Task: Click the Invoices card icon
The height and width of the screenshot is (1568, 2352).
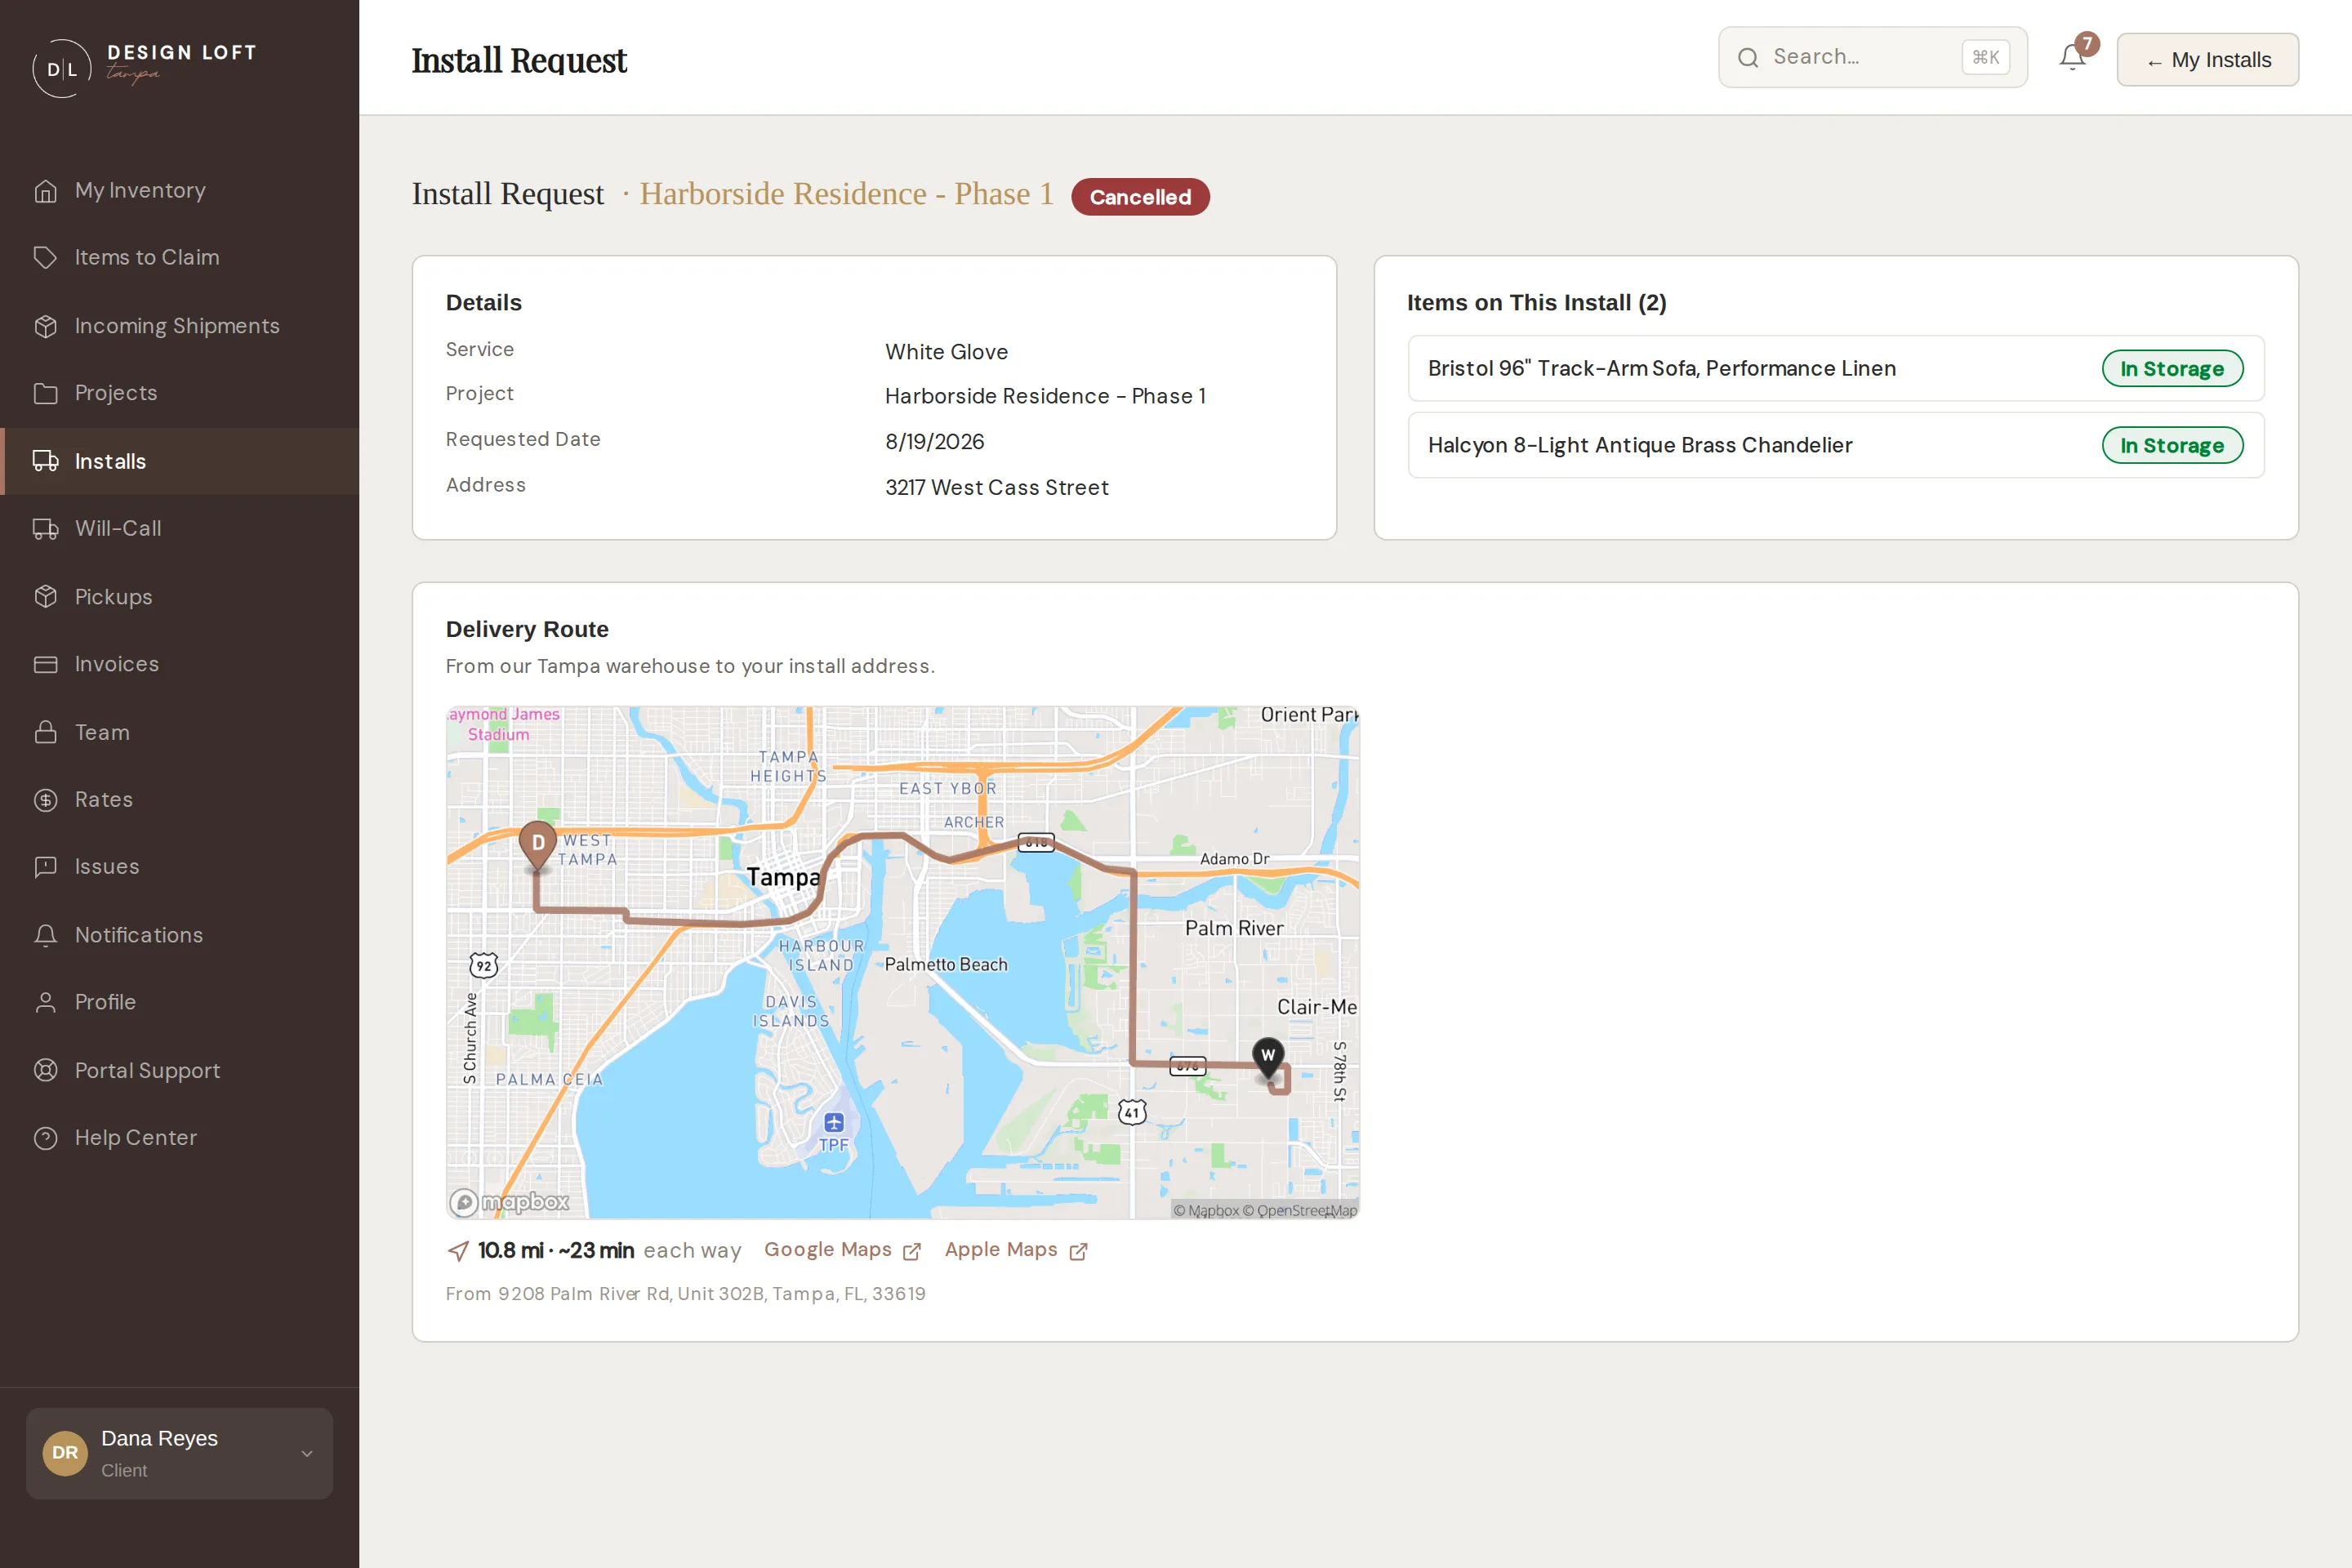Action: tap(45, 664)
